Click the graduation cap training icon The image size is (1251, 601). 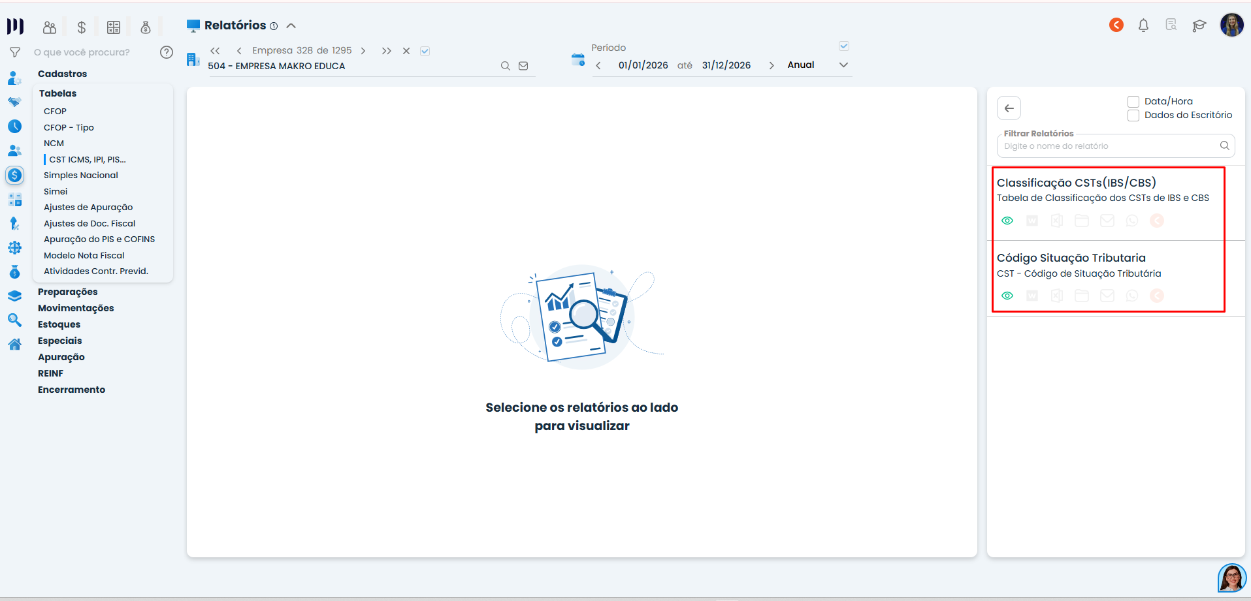[1199, 25]
